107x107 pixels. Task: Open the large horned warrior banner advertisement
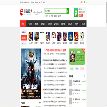[31, 74]
